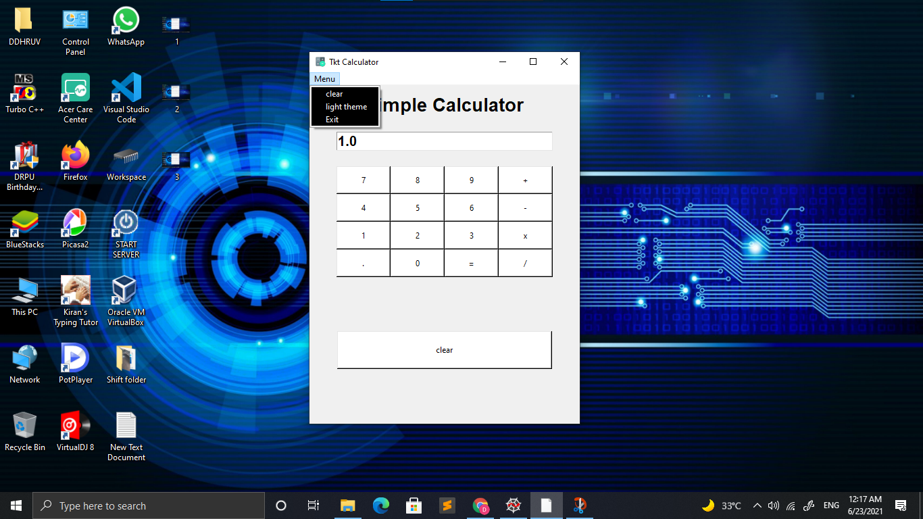
Task: Click the plus operator button
Action: pos(526,180)
